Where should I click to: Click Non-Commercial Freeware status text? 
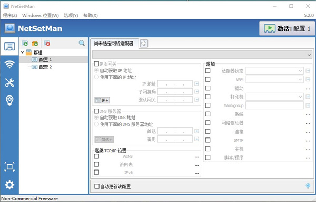click(x=29, y=198)
